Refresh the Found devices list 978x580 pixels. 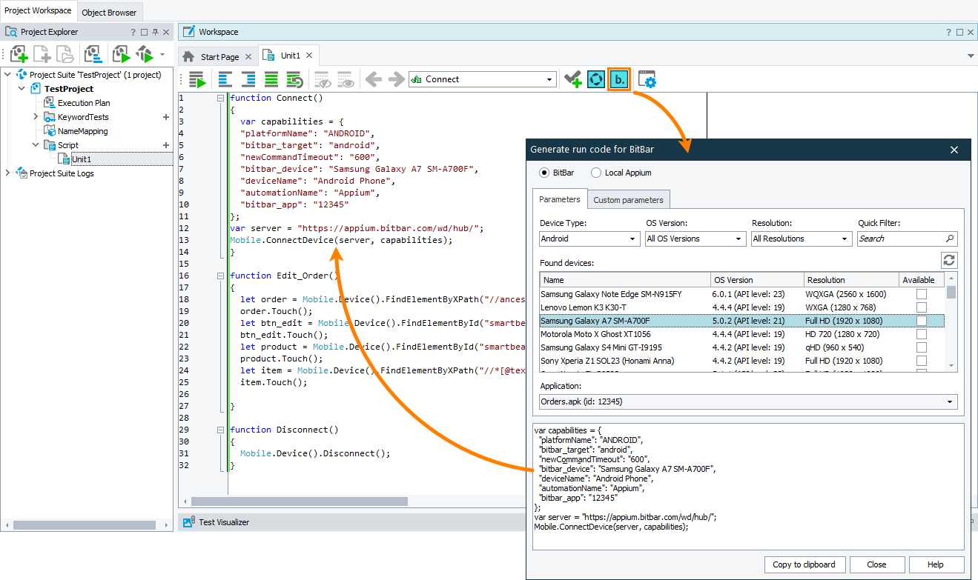coord(950,260)
